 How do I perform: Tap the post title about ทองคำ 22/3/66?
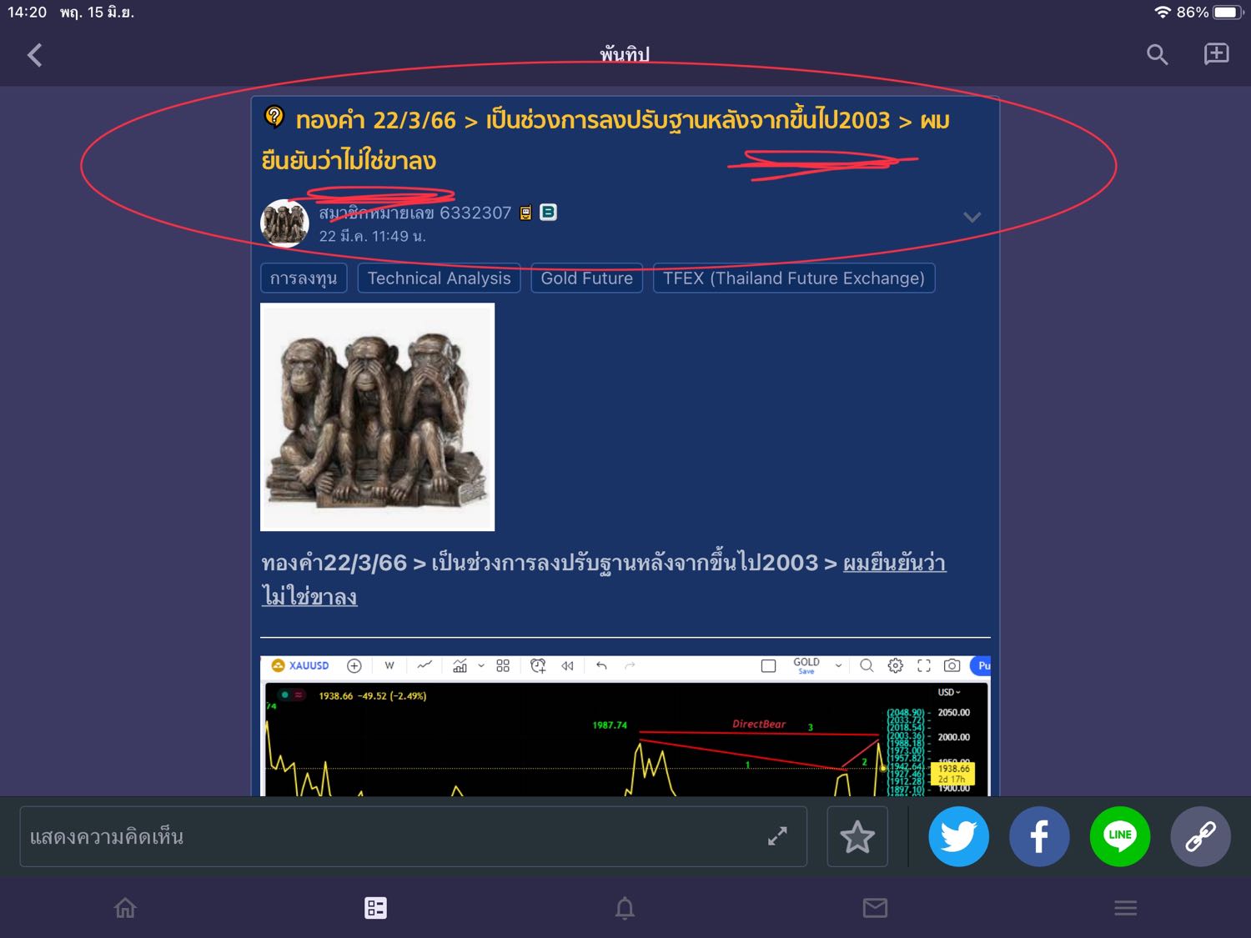point(605,140)
